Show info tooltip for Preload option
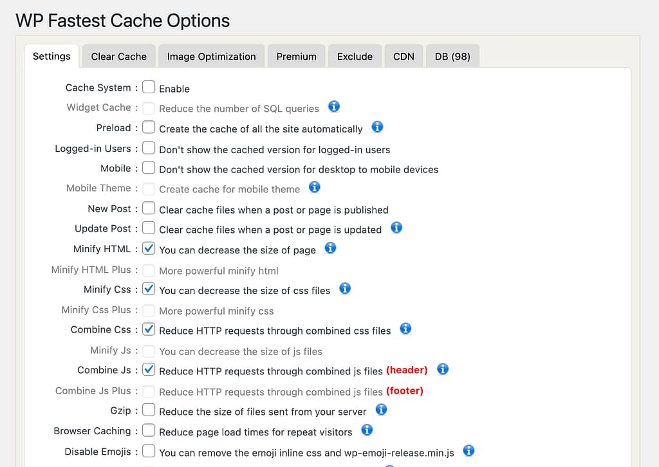The height and width of the screenshot is (467, 659). (377, 127)
